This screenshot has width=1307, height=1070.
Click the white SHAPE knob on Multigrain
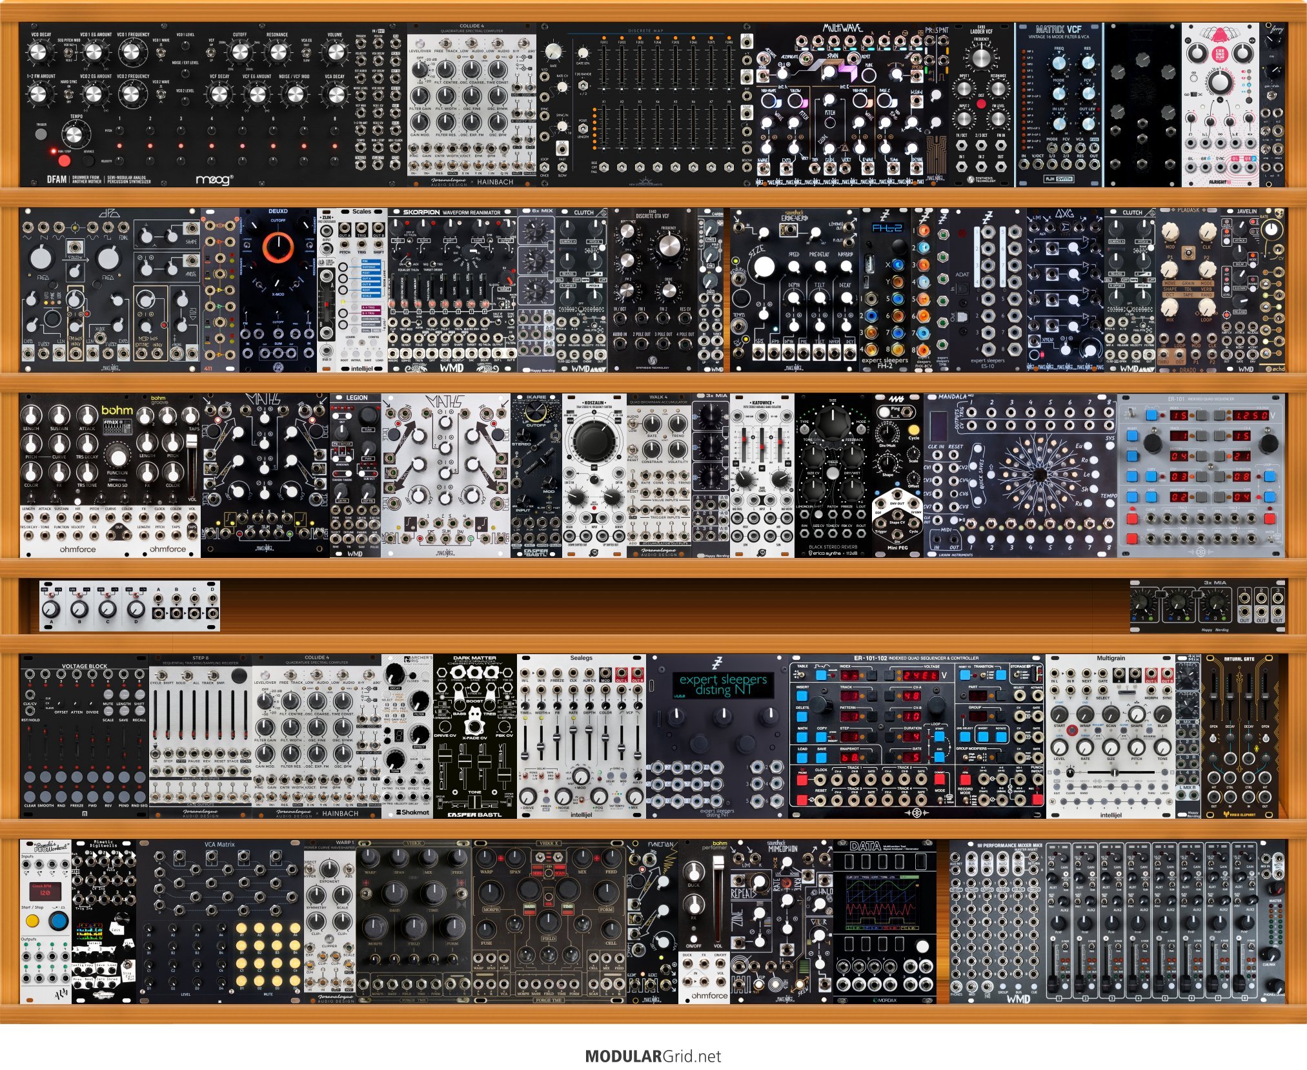click(x=1137, y=714)
